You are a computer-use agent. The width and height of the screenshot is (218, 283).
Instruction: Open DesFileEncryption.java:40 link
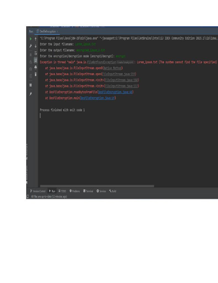coord(115,92)
